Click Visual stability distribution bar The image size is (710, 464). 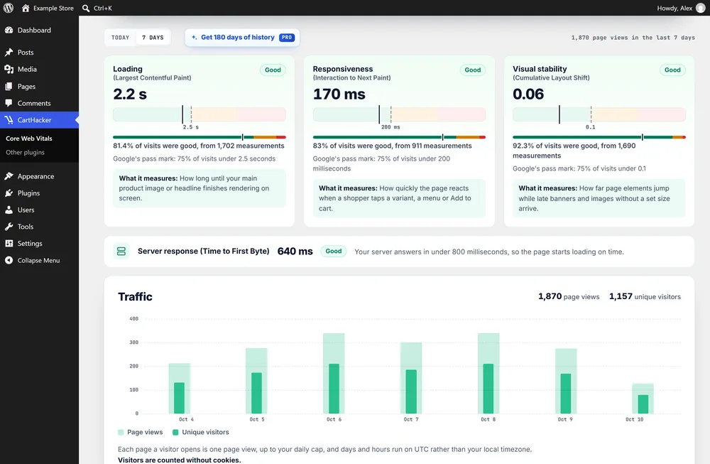coord(599,137)
